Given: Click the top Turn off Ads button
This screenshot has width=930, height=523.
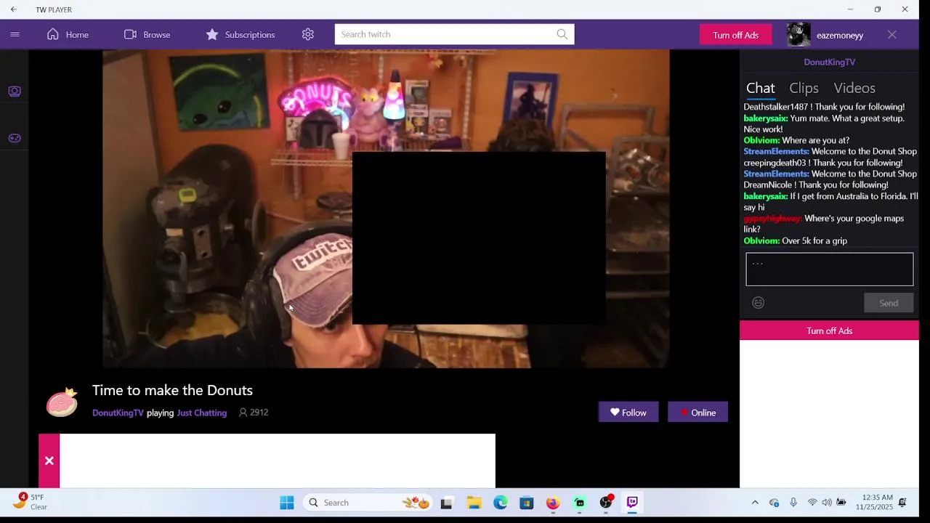Looking at the screenshot, I should [735, 35].
